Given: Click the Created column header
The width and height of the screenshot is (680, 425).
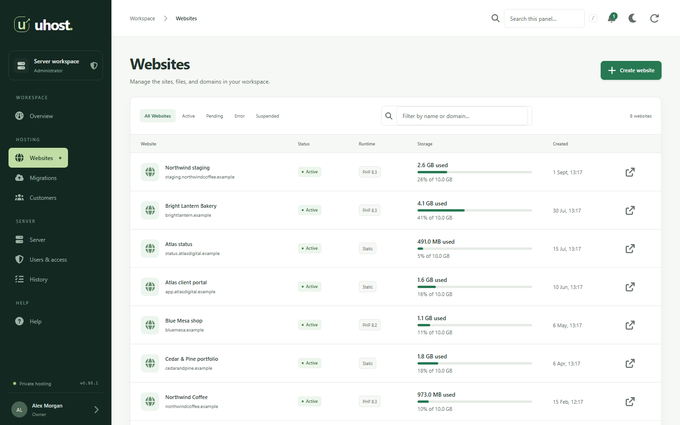Looking at the screenshot, I should 561,144.
